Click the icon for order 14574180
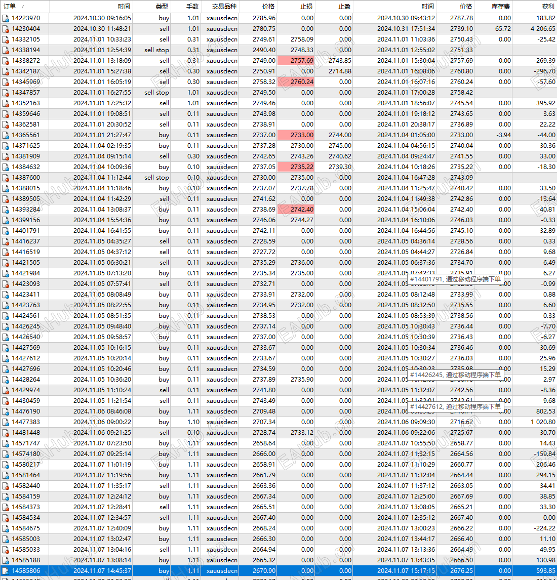557x580 pixels. (5, 454)
